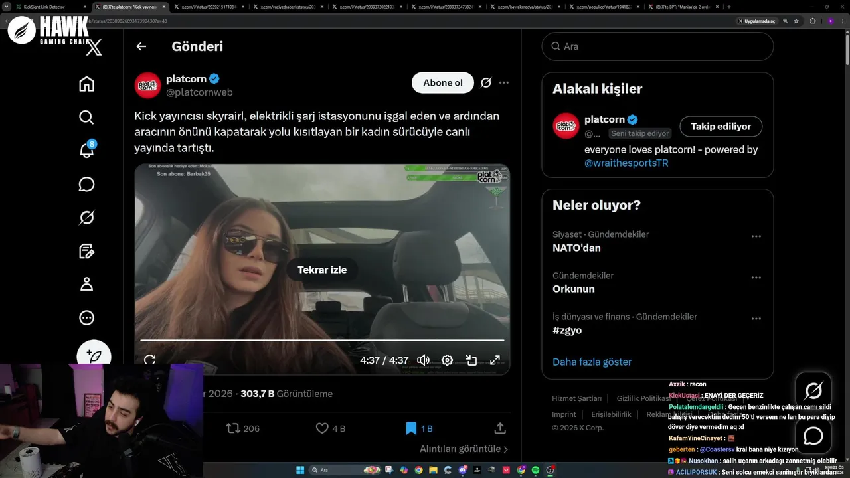Screen dimensions: 850x478
Task: Open Alıntıları görüntüle link
Action: point(464,449)
